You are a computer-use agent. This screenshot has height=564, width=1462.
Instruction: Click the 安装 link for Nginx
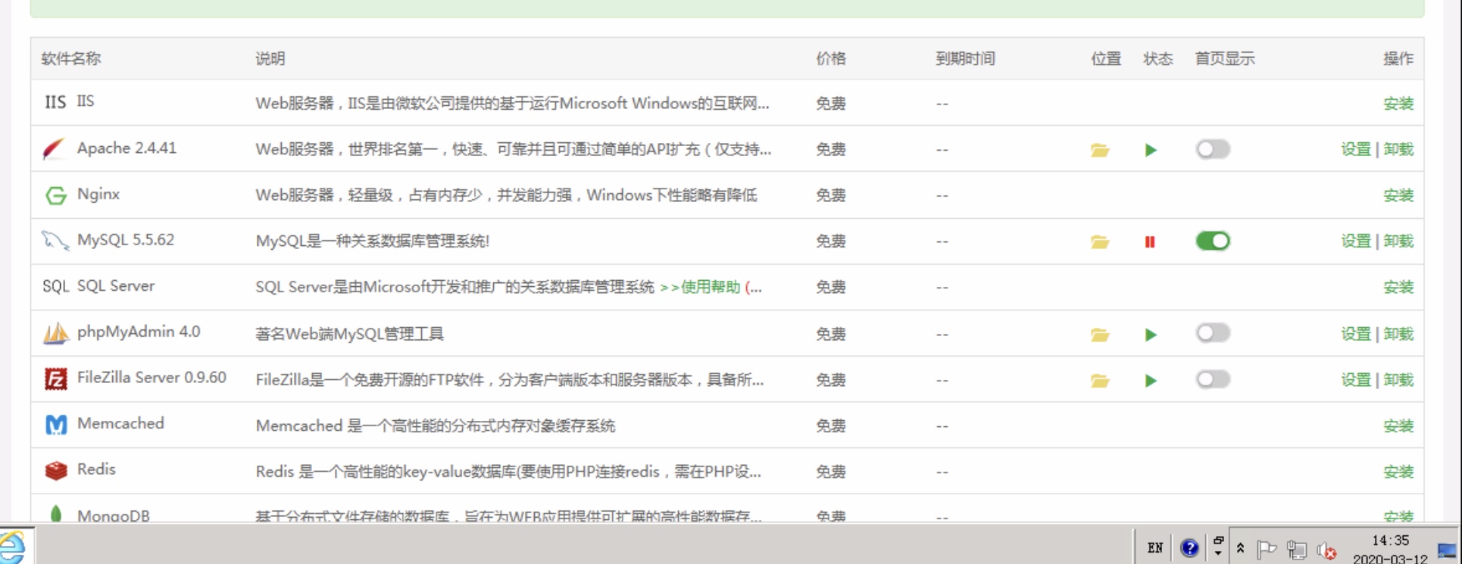[x=1398, y=195]
